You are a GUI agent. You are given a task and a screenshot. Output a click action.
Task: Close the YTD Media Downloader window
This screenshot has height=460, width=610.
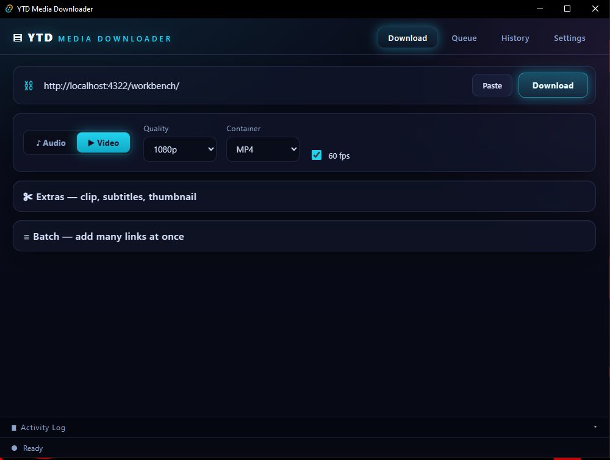coord(595,9)
